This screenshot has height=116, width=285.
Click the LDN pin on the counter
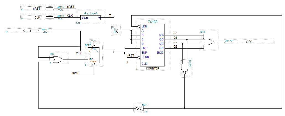pos(144,26)
